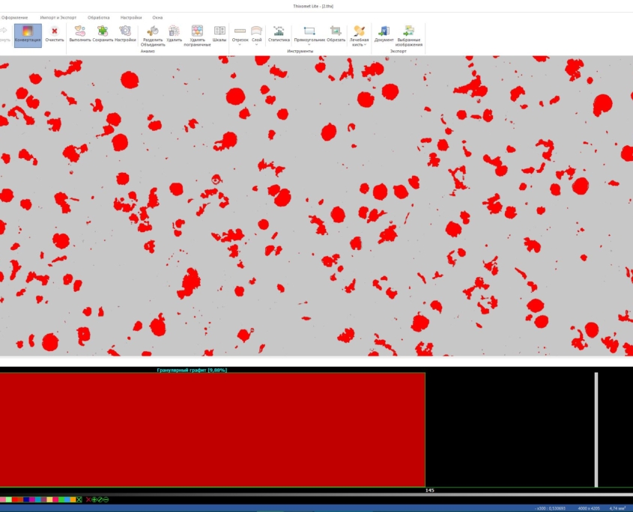Open the Оформление ribbon tab

pyautogui.click(x=14, y=17)
